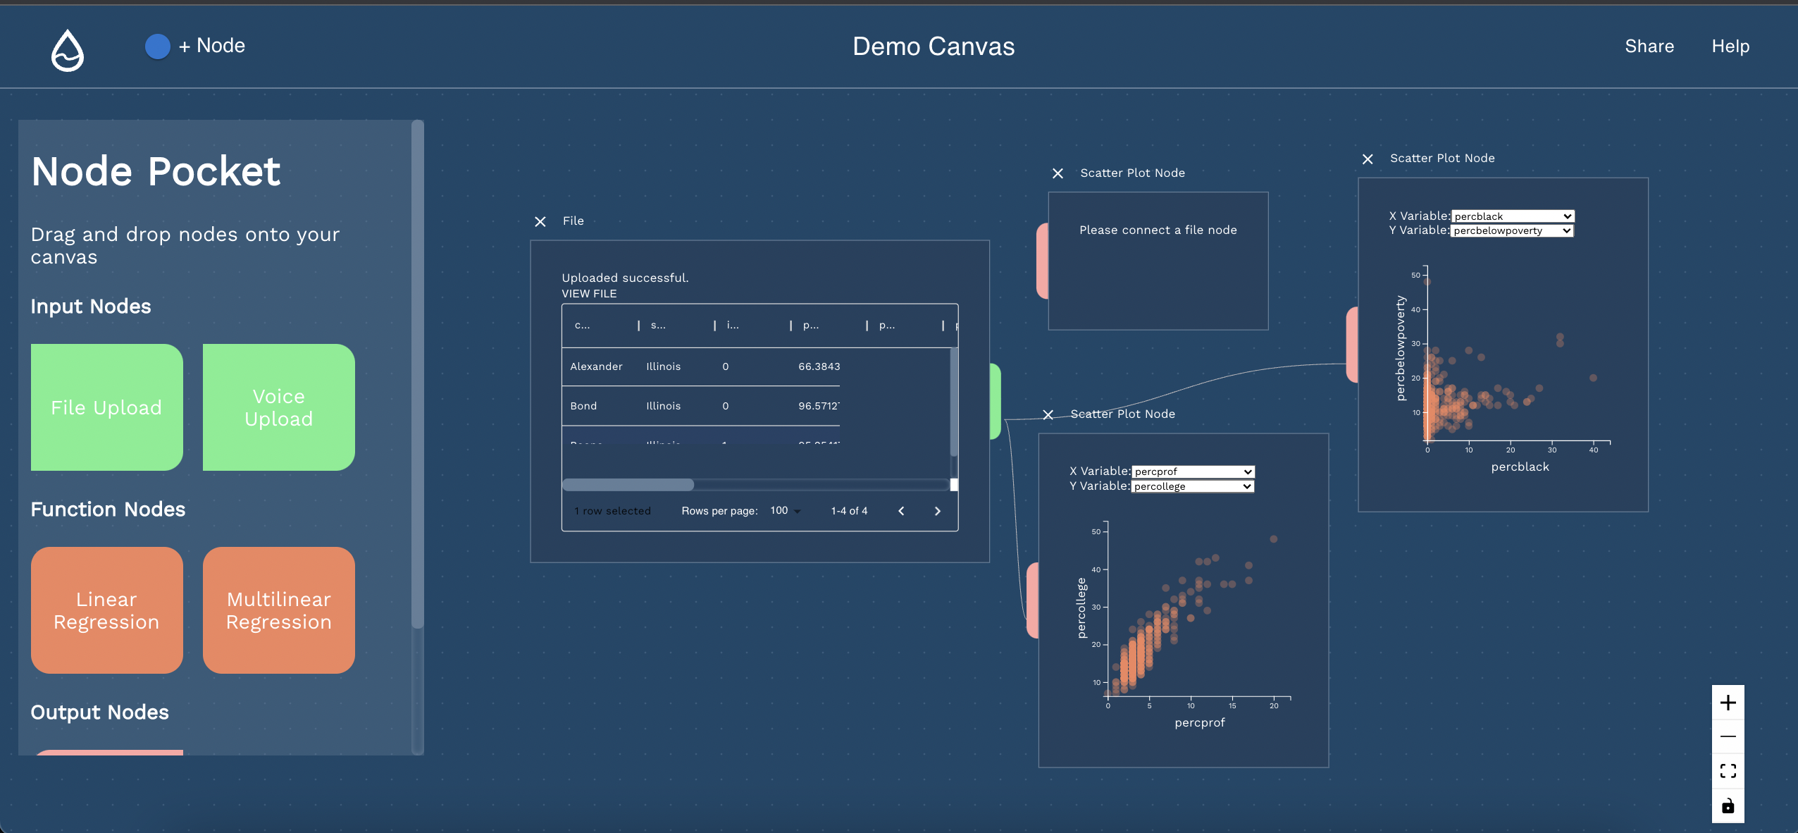Open X Variable dropdown showing percblack

pos(1513,216)
